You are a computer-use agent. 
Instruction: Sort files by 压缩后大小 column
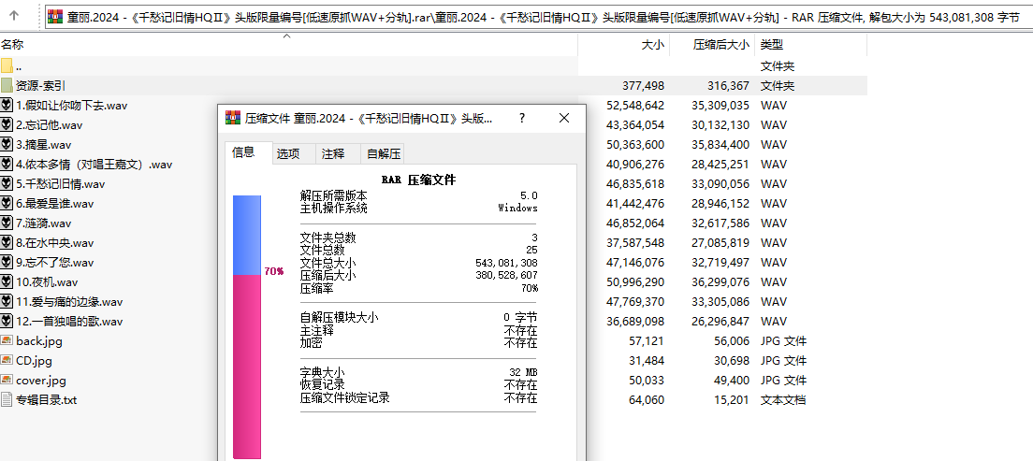click(x=720, y=45)
